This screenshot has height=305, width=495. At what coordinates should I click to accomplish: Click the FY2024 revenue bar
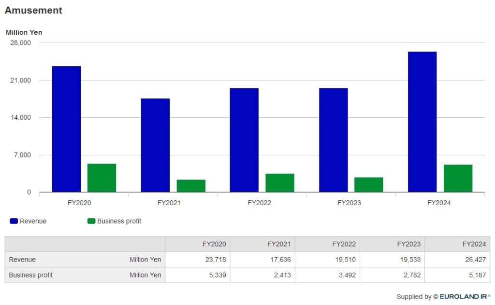tap(422, 122)
